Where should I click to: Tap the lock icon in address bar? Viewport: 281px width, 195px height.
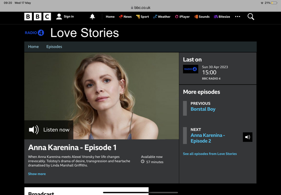(132, 8)
